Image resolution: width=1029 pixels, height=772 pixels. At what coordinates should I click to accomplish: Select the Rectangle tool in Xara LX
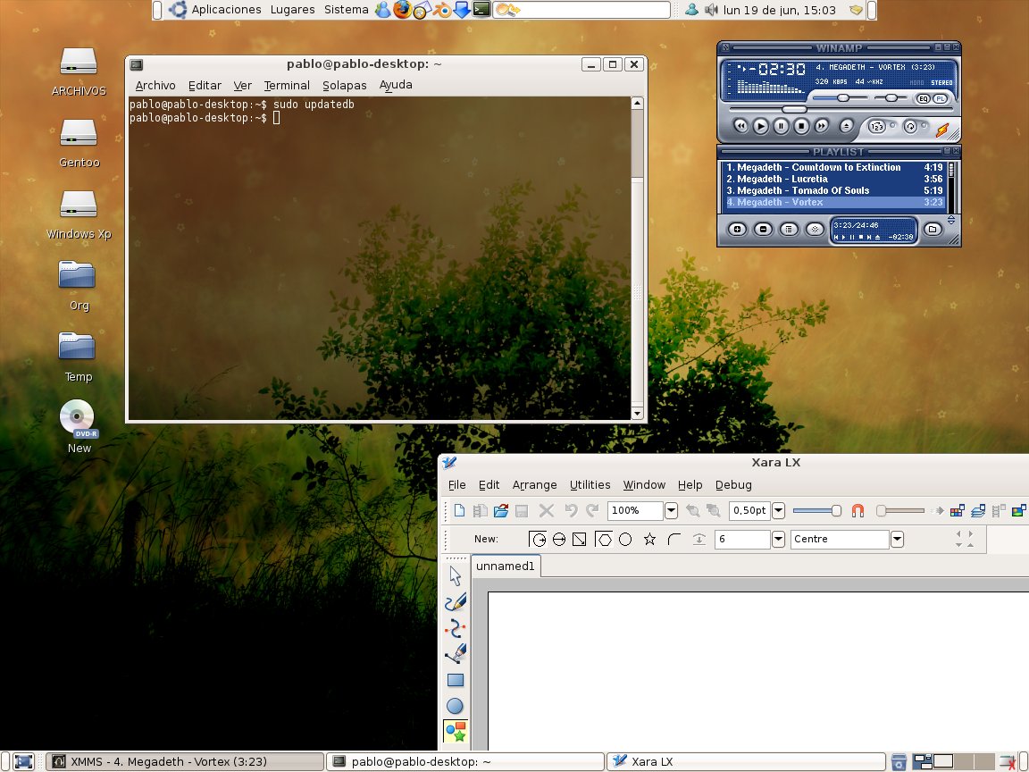point(456,680)
